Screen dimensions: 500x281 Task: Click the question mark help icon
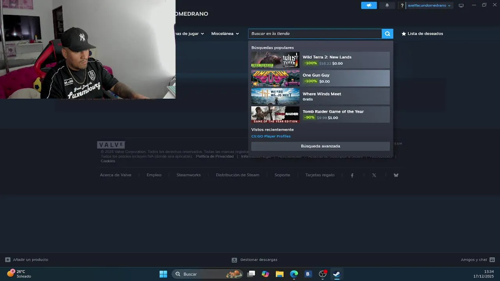[402, 5]
